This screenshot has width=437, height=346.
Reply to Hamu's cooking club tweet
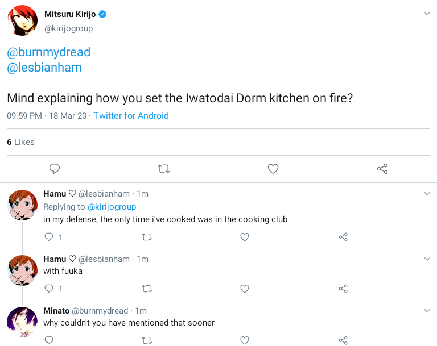point(49,237)
